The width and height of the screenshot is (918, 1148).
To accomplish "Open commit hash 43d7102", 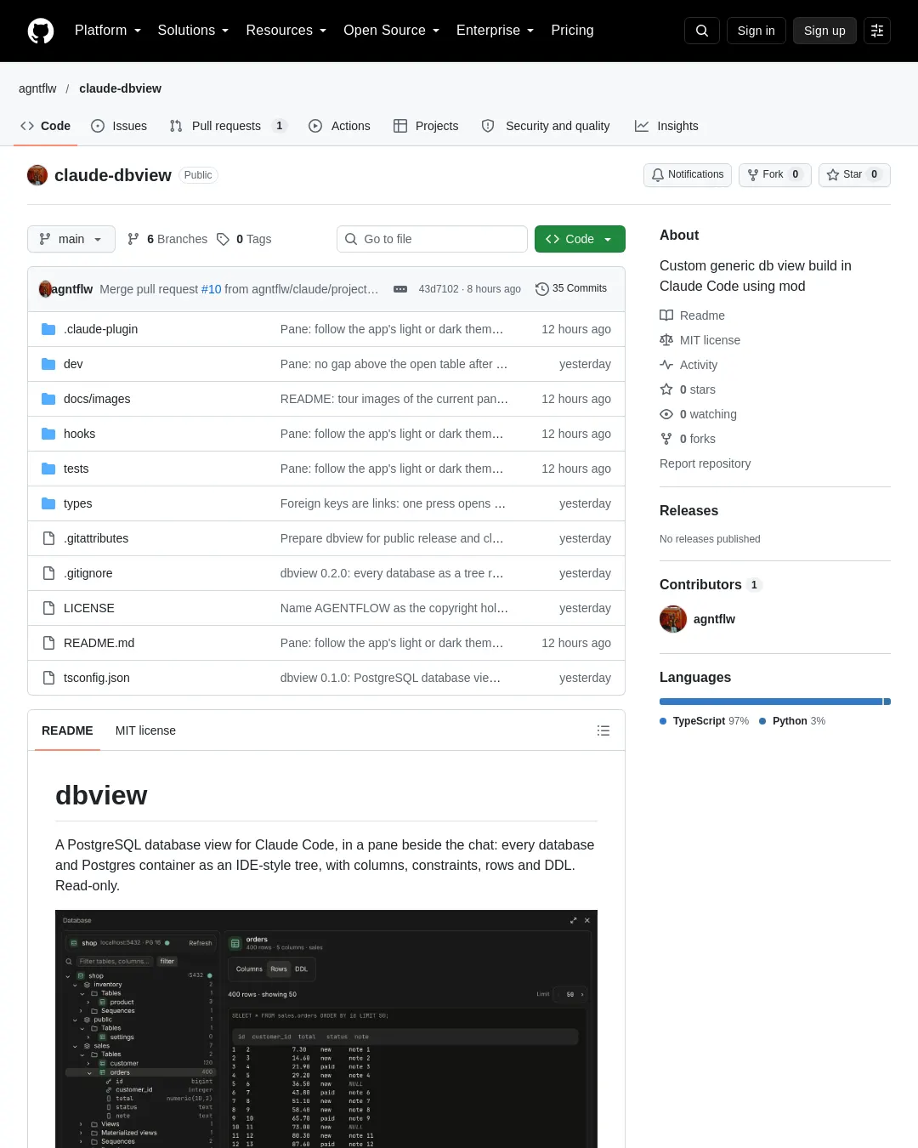I will click(439, 289).
